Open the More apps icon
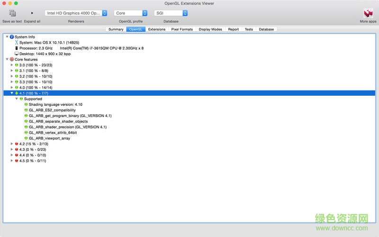Screen dimensions: 379x237 [x=368, y=13]
